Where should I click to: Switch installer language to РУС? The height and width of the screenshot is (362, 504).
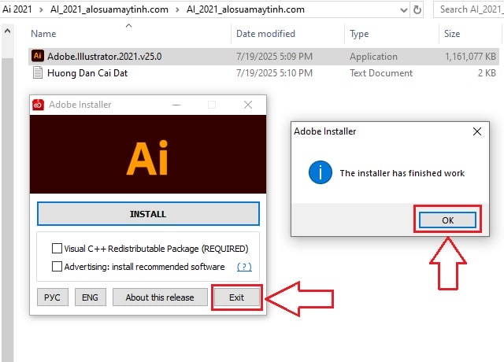pyautogui.click(x=53, y=297)
